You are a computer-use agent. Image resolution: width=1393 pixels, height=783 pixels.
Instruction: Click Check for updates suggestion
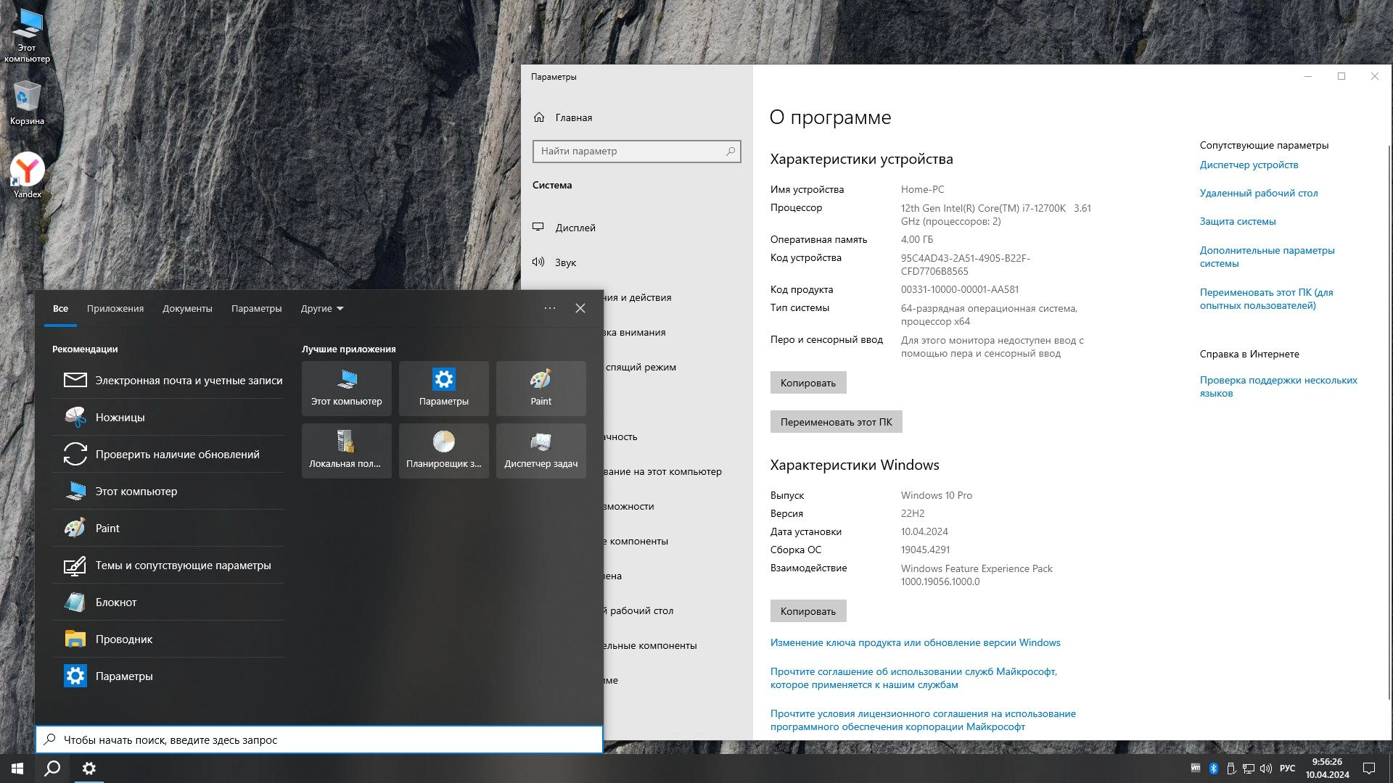pos(177,454)
